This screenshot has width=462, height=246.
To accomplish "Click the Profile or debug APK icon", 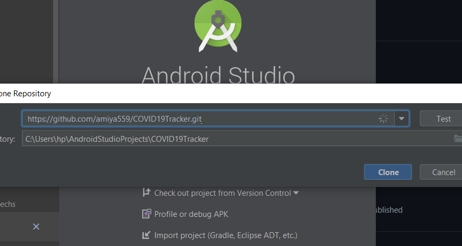I will point(146,214).
